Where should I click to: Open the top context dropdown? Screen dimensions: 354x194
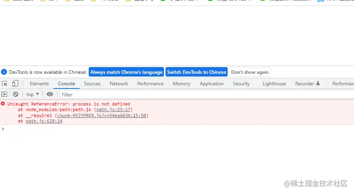(x=32, y=94)
